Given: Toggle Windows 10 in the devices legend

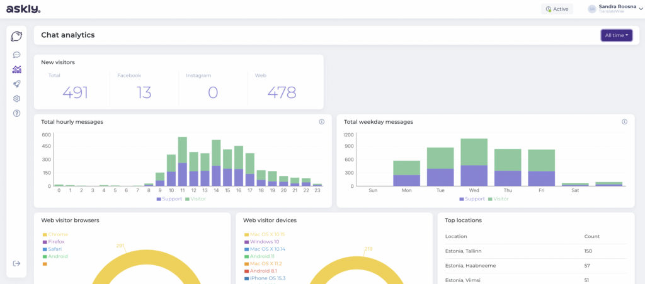Looking at the screenshot, I should [x=261, y=242].
